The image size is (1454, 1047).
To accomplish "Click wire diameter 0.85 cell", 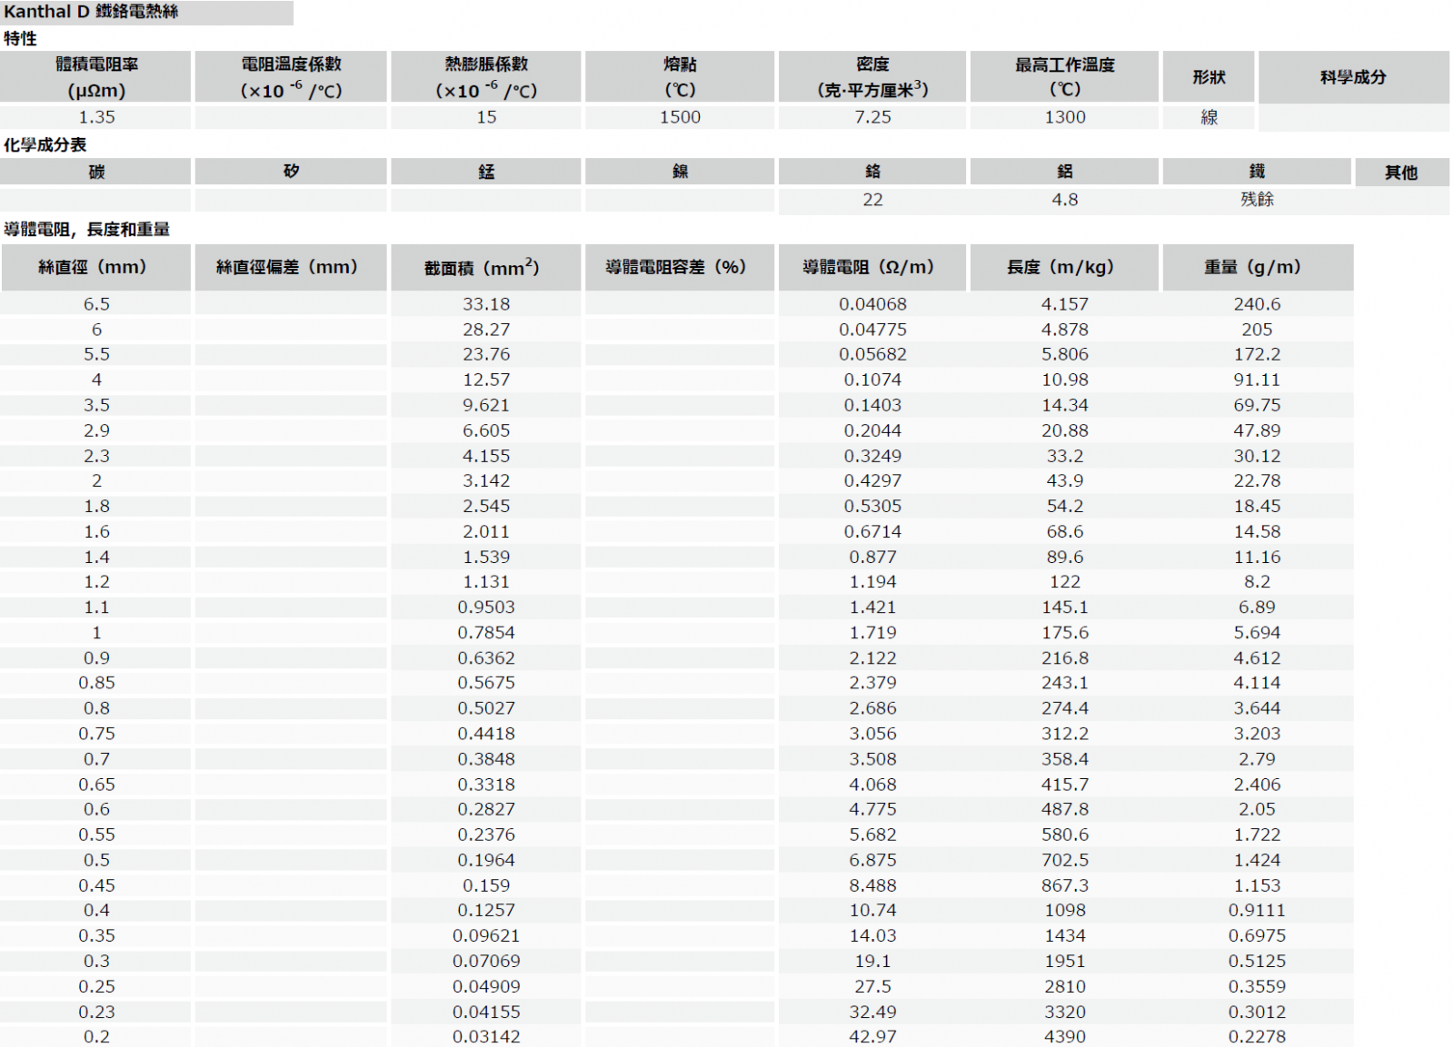I will tap(96, 683).
